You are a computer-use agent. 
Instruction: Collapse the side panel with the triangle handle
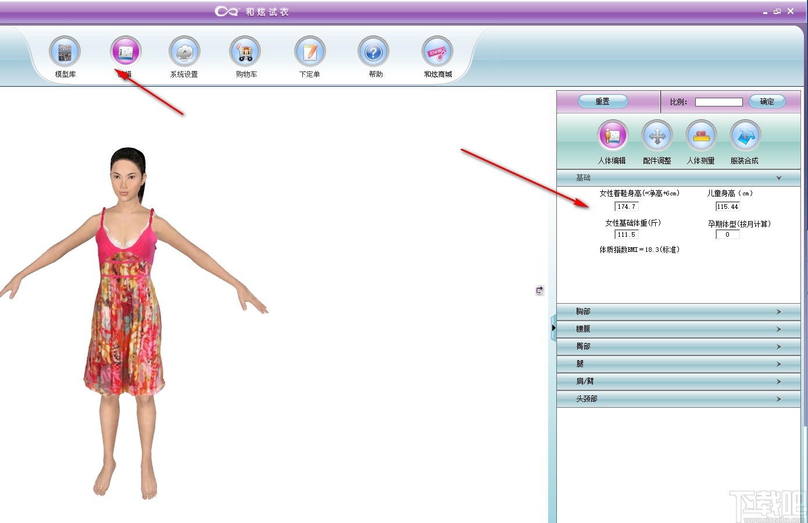pyautogui.click(x=553, y=328)
